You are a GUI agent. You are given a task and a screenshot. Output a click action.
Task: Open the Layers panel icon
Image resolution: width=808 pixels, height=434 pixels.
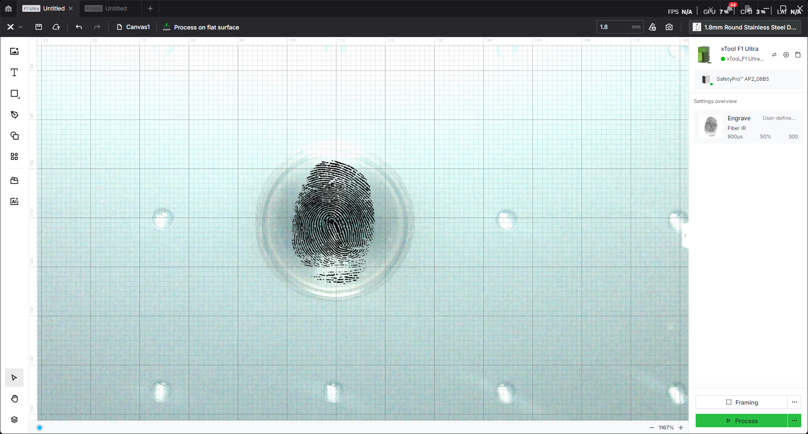pyautogui.click(x=14, y=420)
